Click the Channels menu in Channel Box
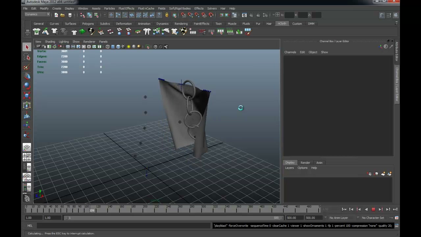 (290, 52)
